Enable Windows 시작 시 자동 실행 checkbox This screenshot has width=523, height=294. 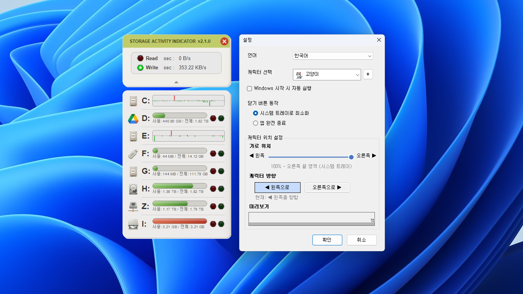click(250, 88)
